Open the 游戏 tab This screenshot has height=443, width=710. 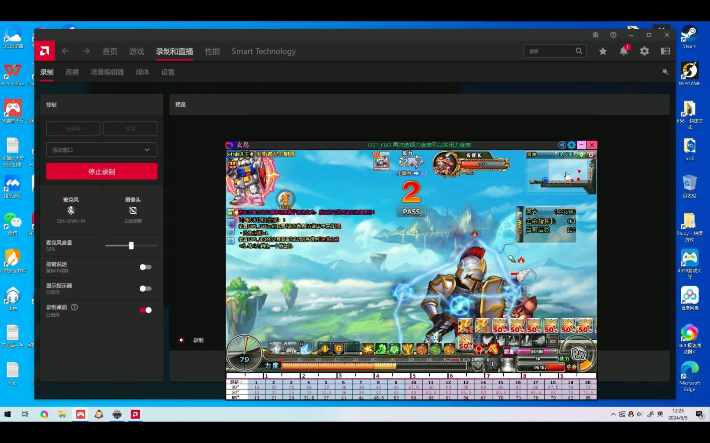136,51
